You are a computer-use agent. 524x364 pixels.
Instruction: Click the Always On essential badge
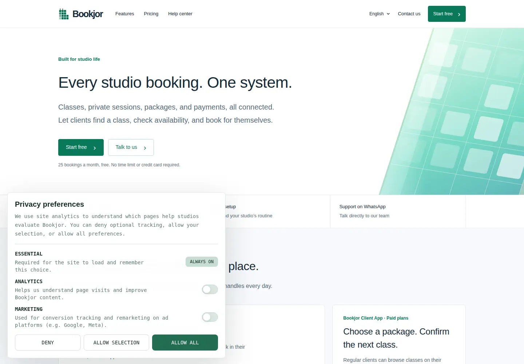[x=202, y=262]
